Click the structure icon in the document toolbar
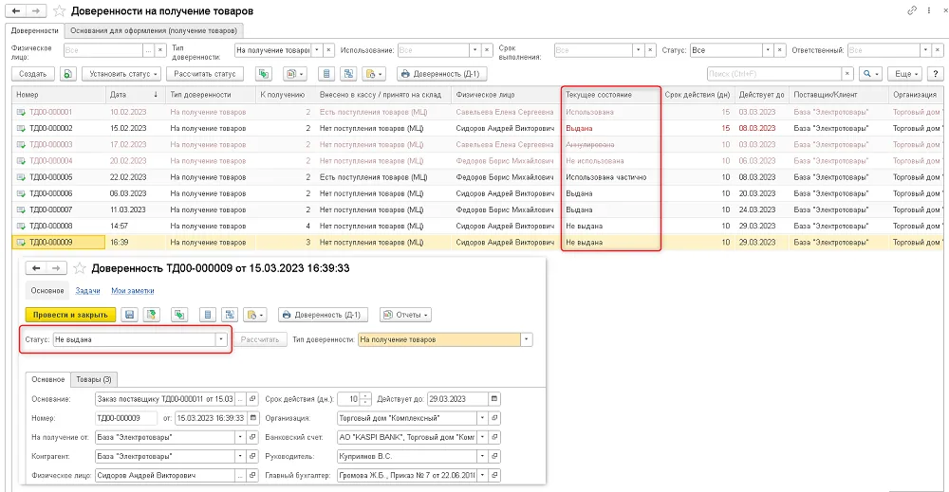 pos(230,315)
